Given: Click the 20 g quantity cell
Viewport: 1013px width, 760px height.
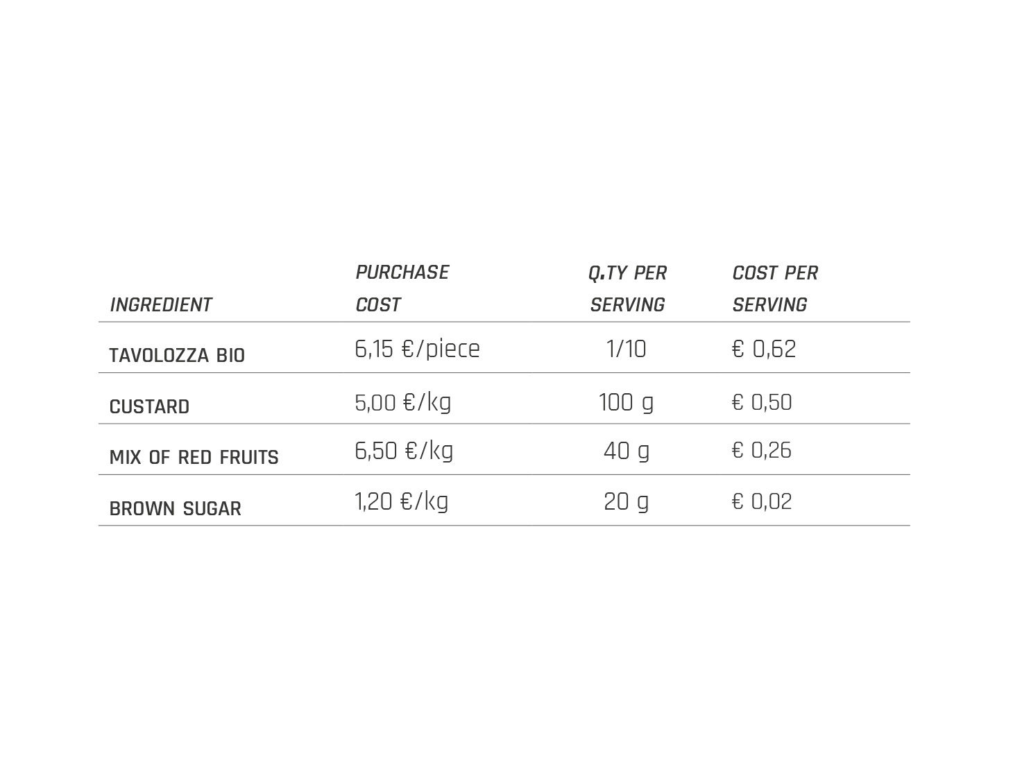Looking at the screenshot, I should coord(627,502).
